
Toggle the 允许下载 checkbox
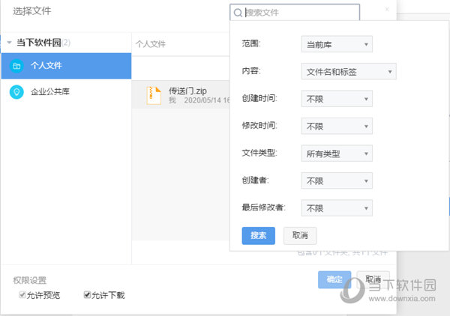87,294
